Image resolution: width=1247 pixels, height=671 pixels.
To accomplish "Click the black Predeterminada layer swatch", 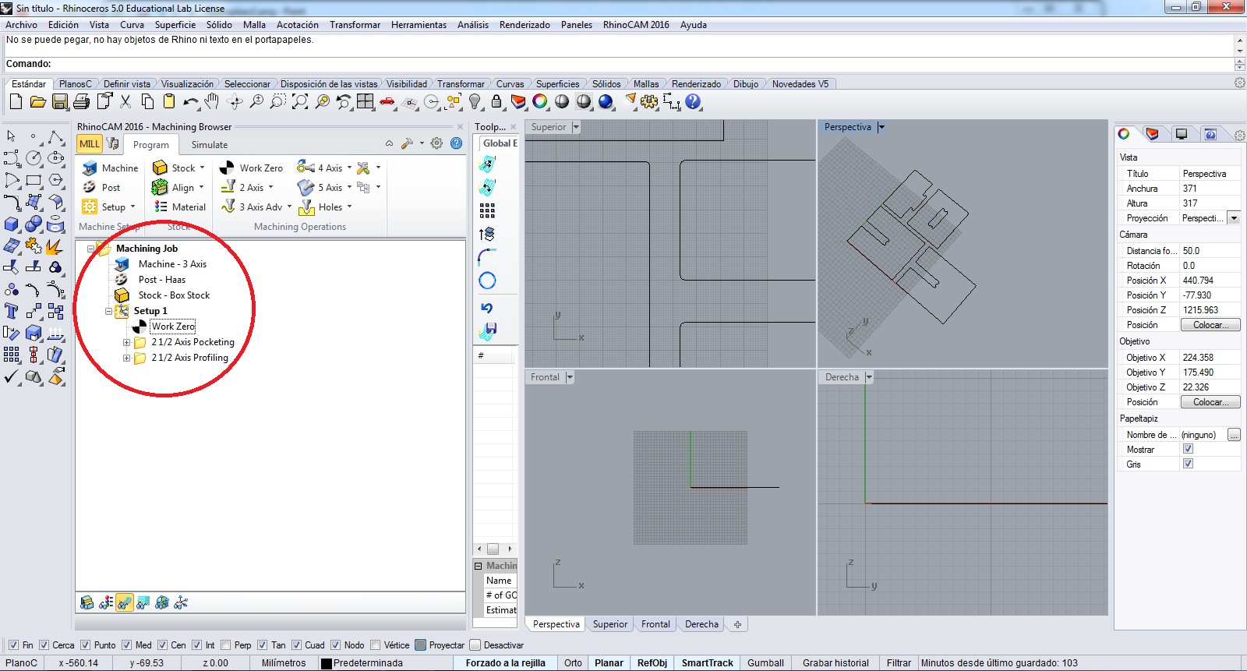I will pos(327,663).
